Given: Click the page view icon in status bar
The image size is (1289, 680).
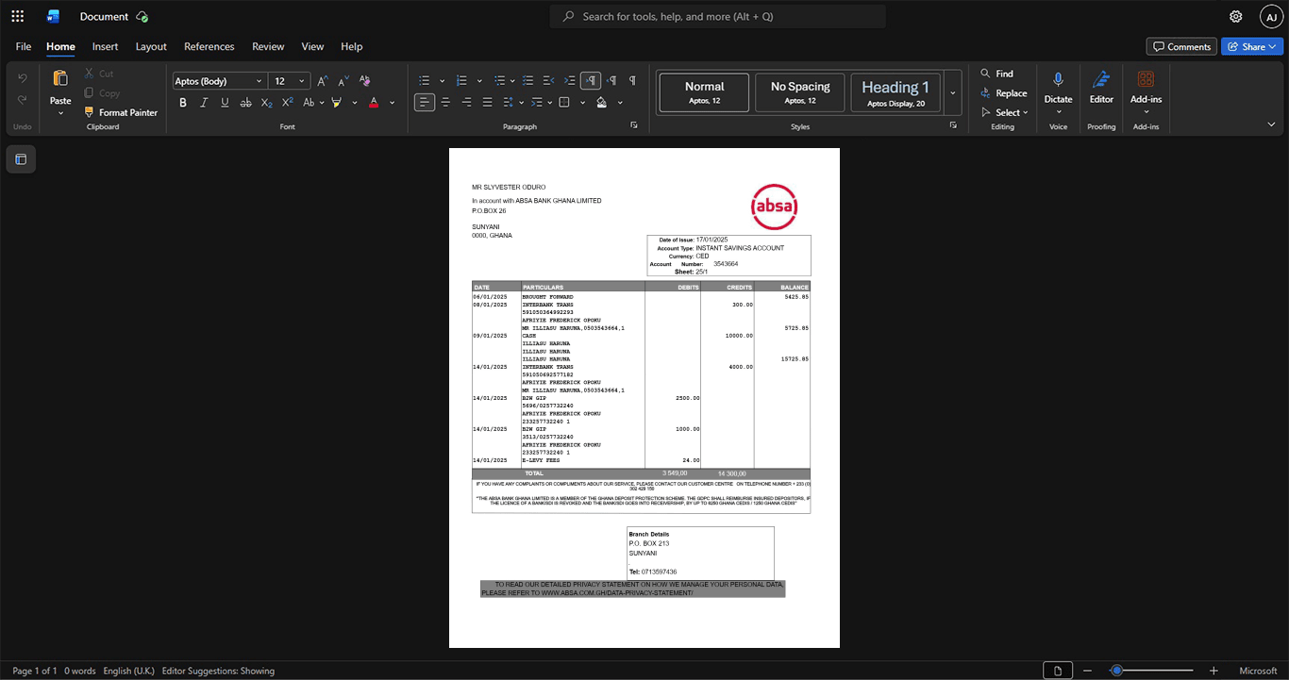Looking at the screenshot, I should pyautogui.click(x=1058, y=671).
